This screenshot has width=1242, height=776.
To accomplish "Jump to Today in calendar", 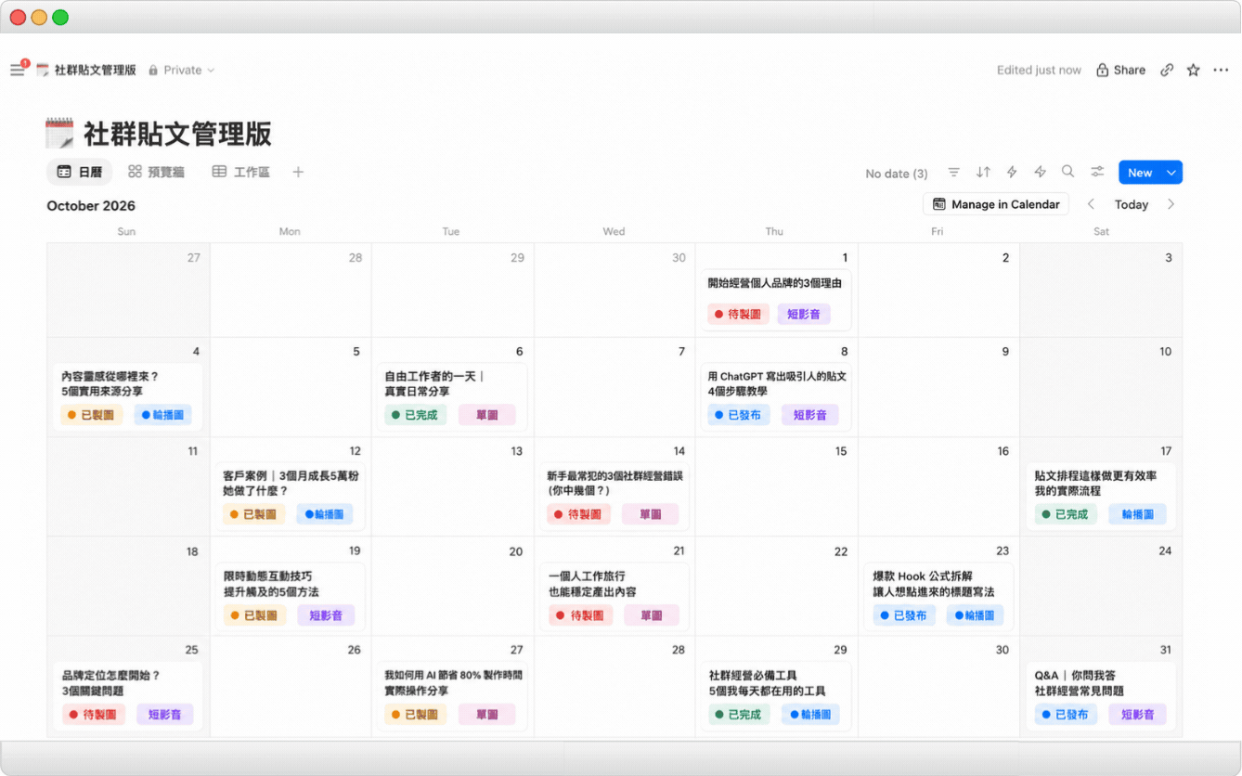I will [1132, 204].
